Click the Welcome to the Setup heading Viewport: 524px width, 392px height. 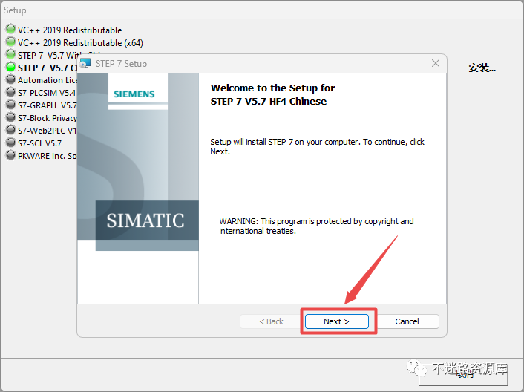click(x=272, y=94)
